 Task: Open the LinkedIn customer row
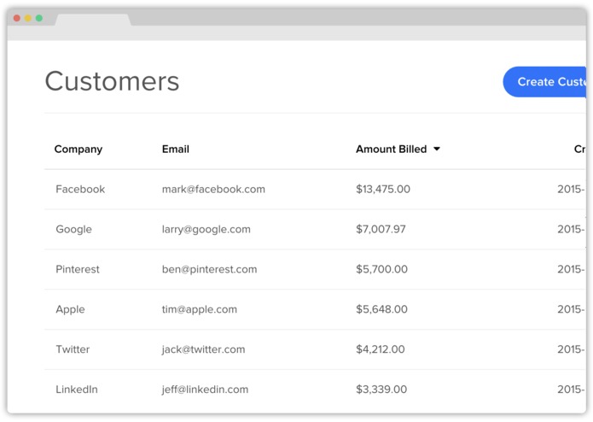[315, 390]
